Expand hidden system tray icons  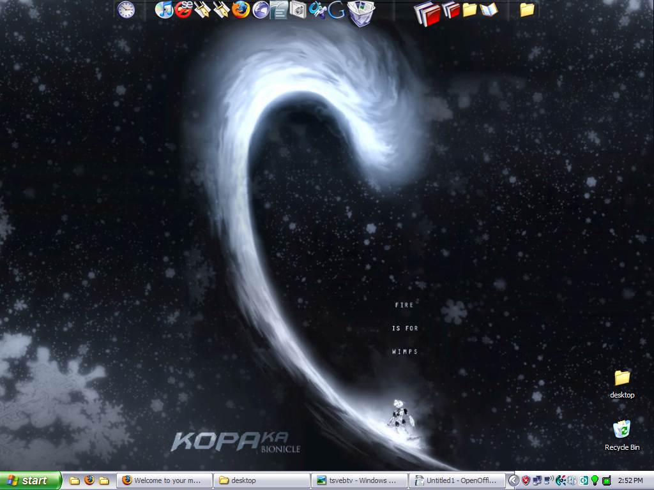(x=513, y=480)
